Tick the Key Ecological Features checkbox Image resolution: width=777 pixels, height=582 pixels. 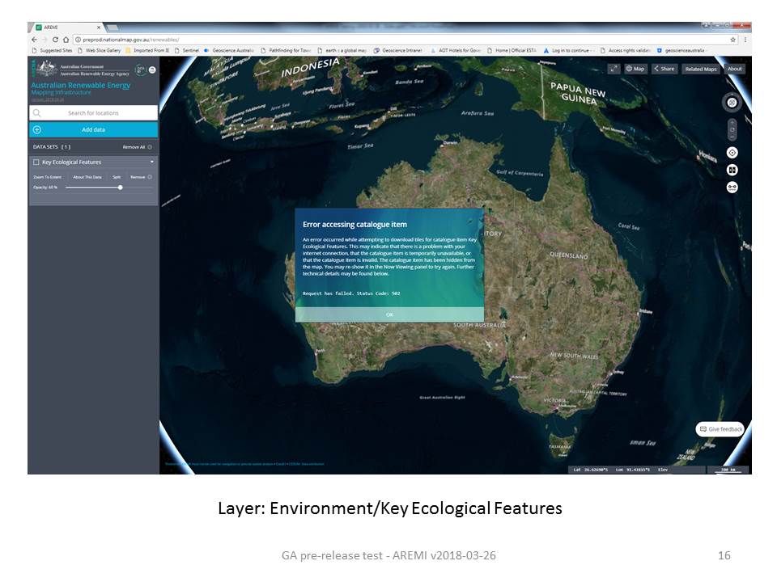click(36, 162)
